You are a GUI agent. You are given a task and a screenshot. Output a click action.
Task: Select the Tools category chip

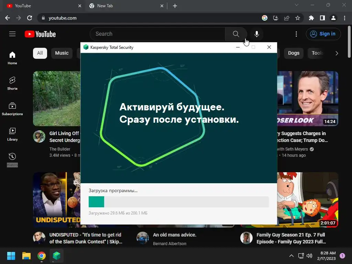317,53
